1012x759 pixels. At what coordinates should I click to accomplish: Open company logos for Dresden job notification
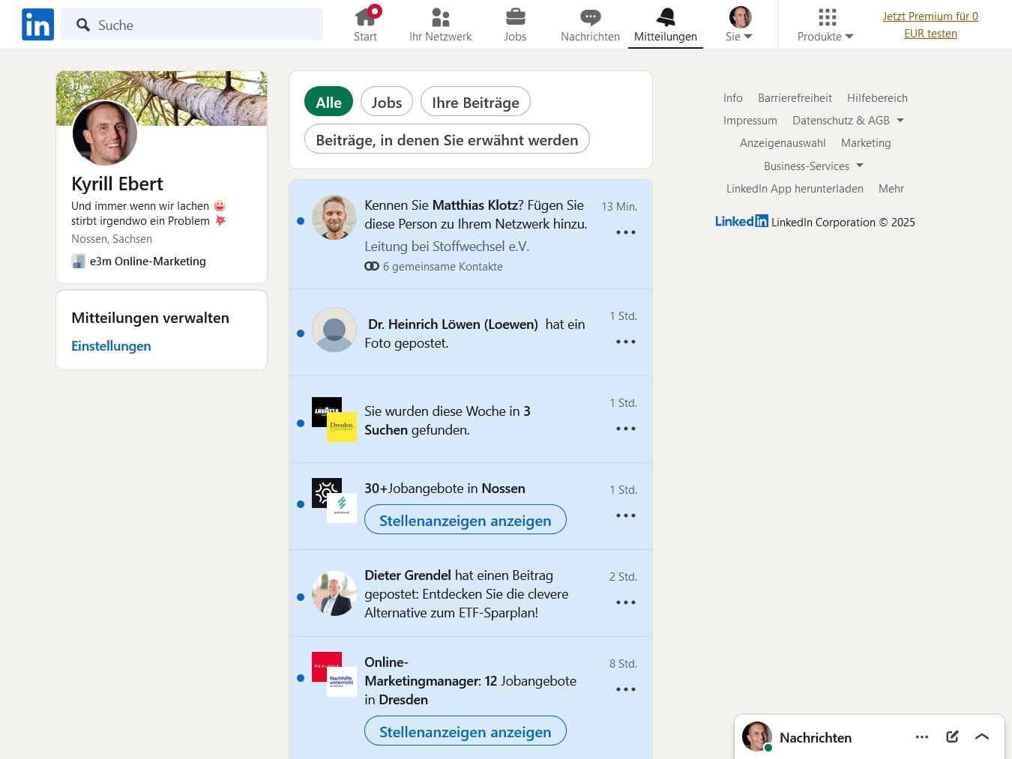tap(334, 674)
